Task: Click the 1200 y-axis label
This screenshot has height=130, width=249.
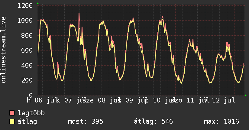Action: [25, 6]
